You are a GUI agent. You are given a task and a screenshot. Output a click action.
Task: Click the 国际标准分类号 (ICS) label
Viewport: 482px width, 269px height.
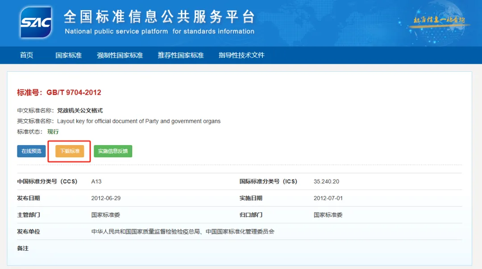click(x=268, y=182)
